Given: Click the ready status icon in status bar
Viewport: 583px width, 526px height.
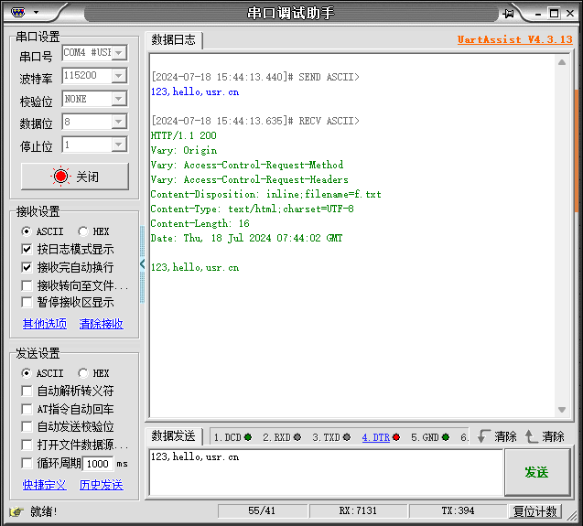Looking at the screenshot, I should [16, 511].
